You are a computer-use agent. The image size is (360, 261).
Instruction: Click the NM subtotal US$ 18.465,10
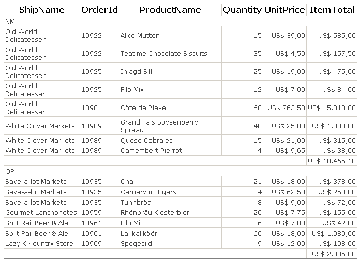[x=332, y=161]
